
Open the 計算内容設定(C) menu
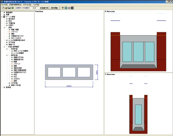(15, 5)
